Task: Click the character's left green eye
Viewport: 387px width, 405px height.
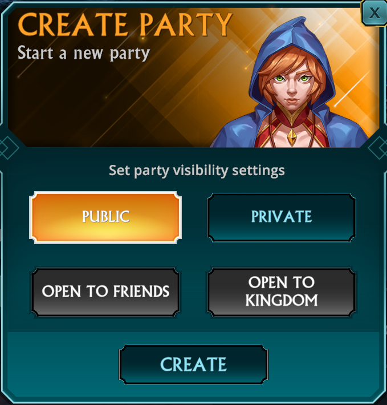Action: point(279,78)
